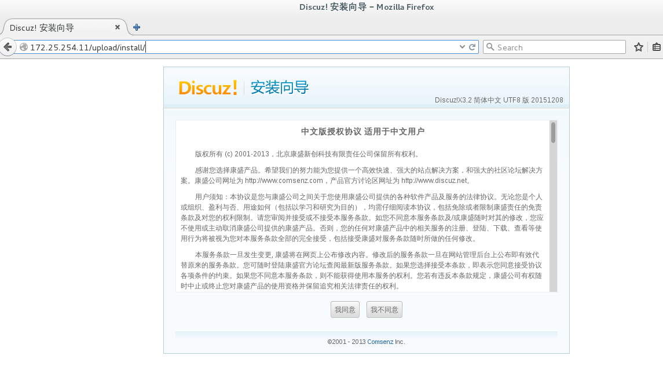Reload the page with the refresh icon
Viewport: 663px width, 370px height.
(x=472, y=47)
